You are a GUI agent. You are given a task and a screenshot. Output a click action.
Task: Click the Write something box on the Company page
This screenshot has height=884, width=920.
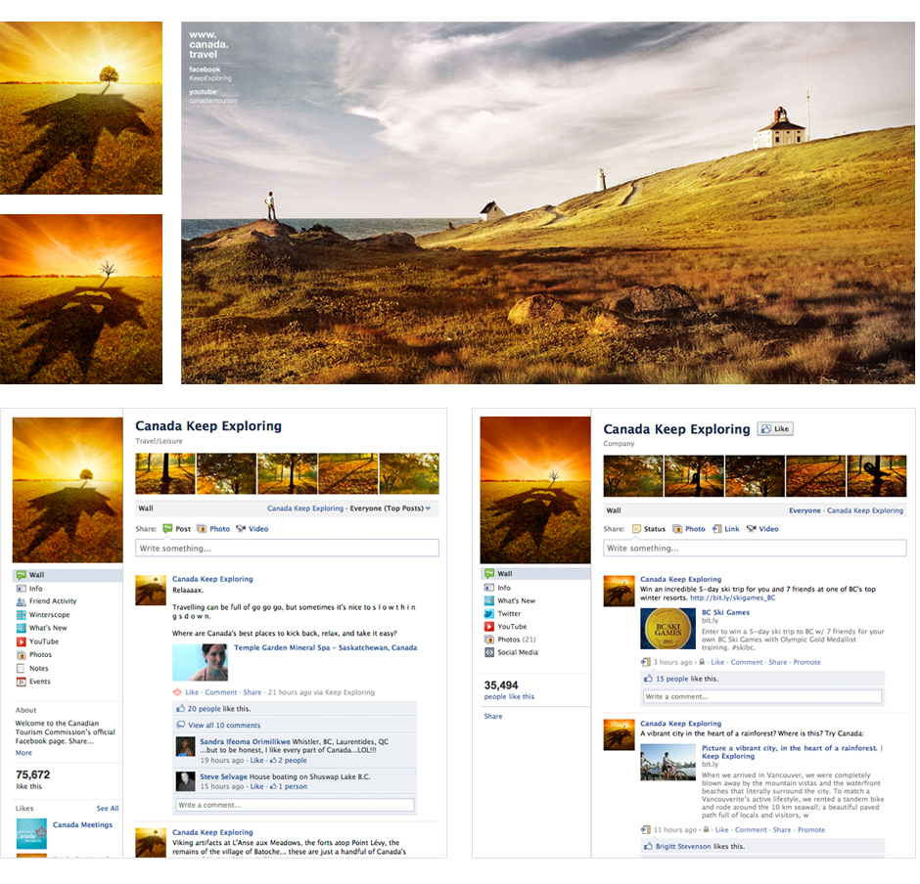(755, 549)
